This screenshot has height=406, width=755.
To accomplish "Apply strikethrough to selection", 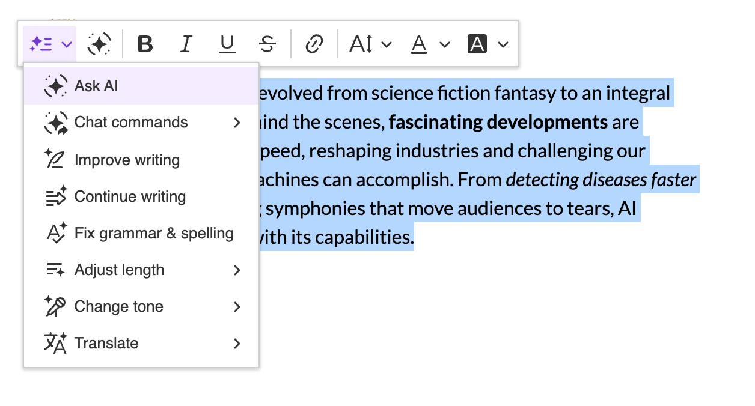I will (267, 43).
